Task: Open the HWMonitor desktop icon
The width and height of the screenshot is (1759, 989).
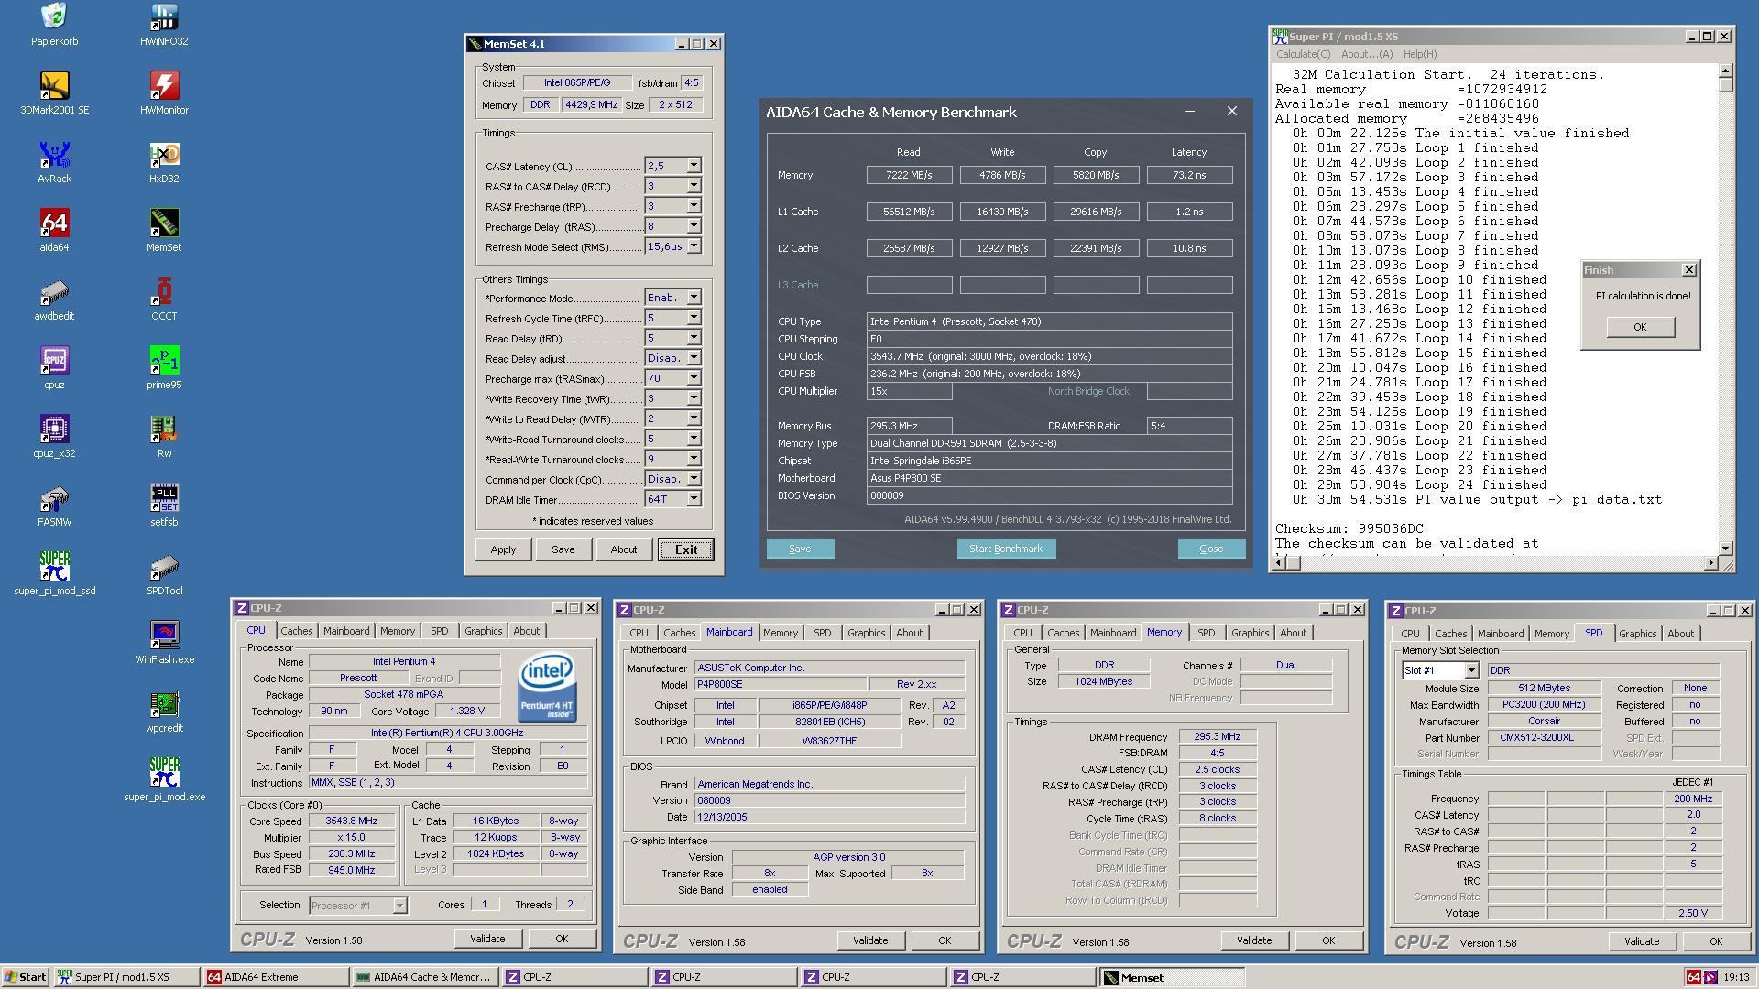Action: 164,92
